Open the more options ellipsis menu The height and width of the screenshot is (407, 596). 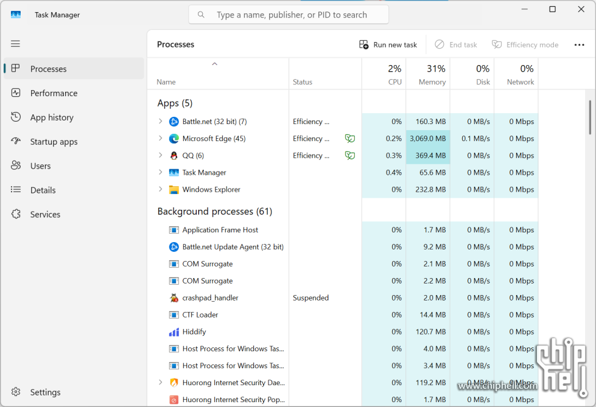tap(580, 45)
